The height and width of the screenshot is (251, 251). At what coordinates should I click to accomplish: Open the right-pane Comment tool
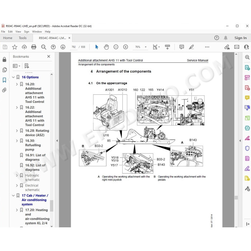point(247,98)
